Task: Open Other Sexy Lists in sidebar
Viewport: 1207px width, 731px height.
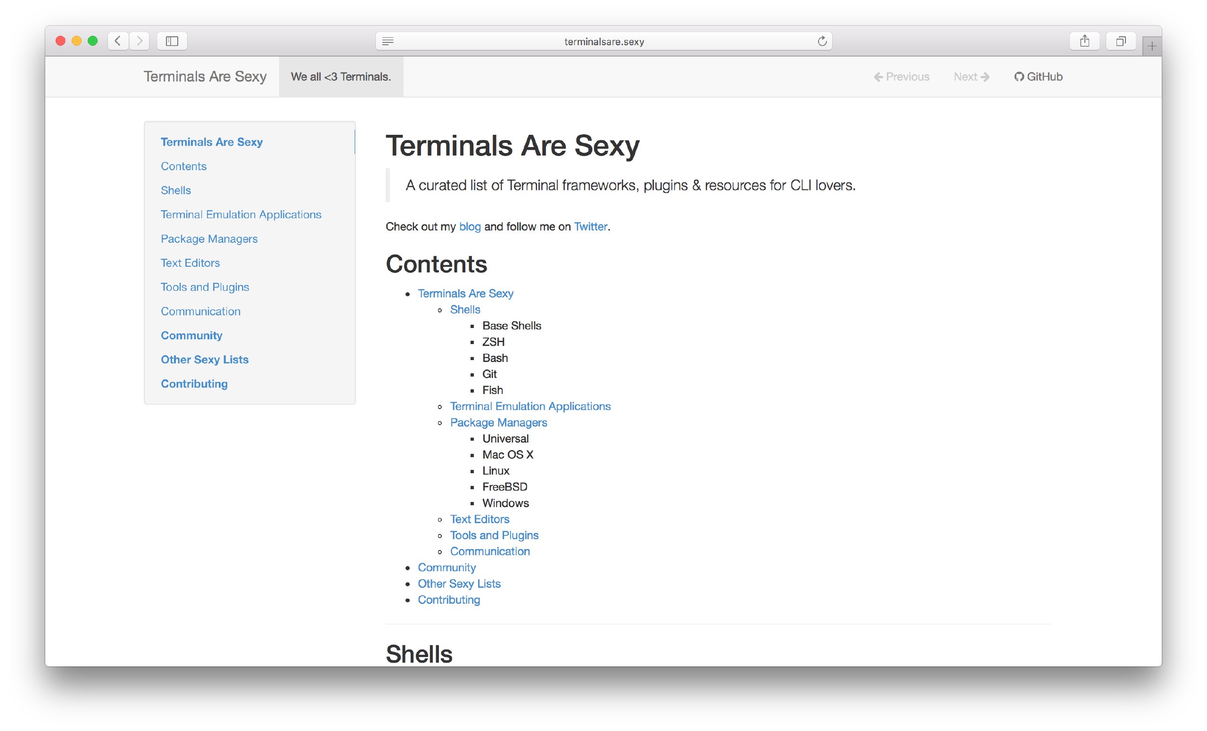Action: click(205, 360)
